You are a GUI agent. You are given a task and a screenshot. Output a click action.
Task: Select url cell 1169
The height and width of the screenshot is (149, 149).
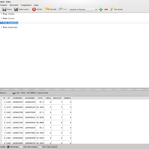pos(8,112)
